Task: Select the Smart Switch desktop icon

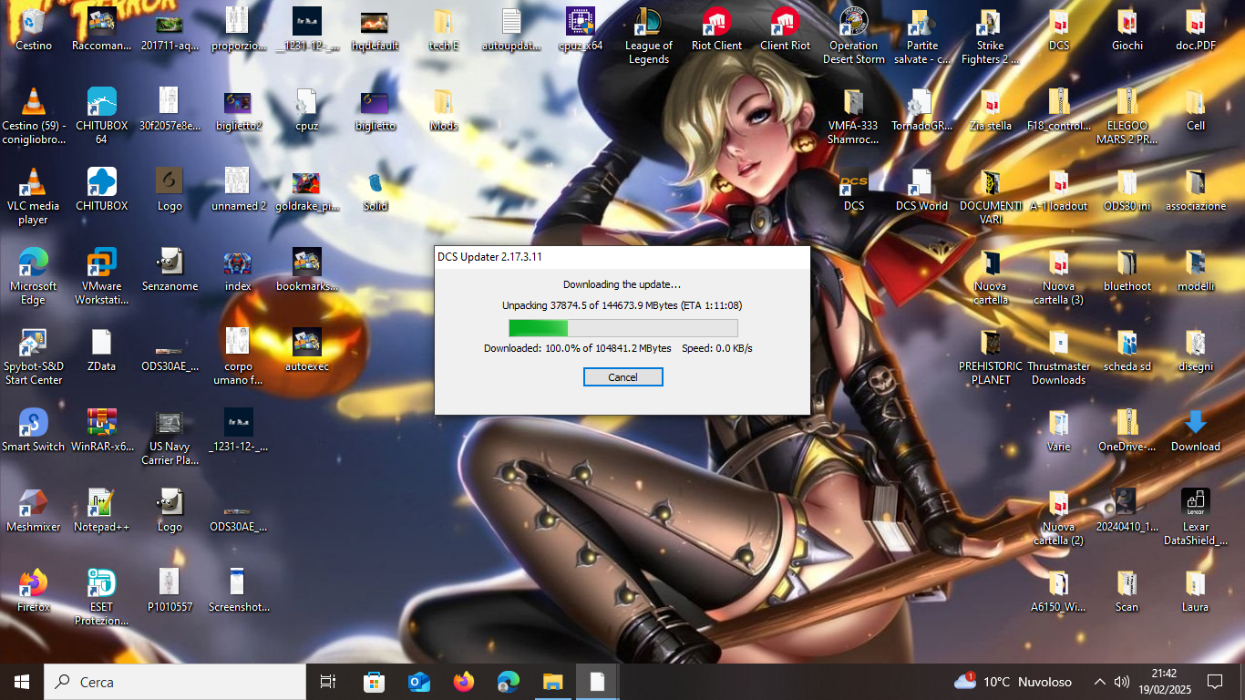Action: click(x=34, y=429)
